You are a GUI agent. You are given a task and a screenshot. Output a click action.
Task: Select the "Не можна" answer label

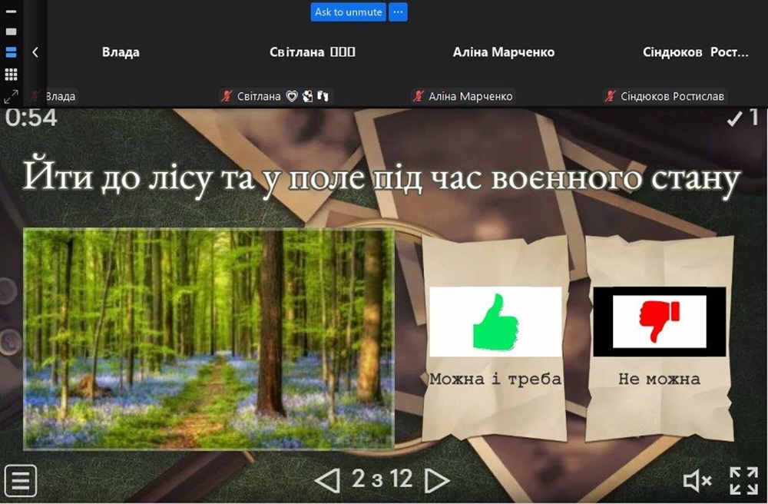(x=659, y=379)
